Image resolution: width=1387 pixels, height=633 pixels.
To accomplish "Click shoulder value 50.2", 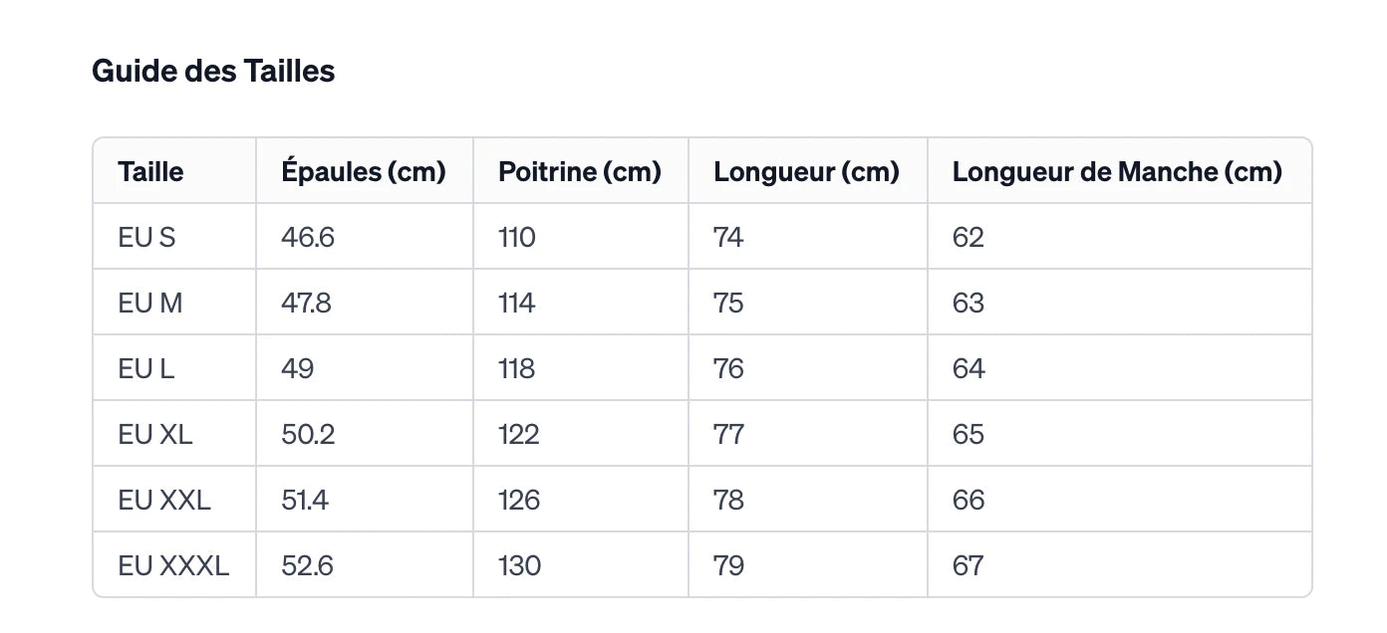I will (308, 434).
